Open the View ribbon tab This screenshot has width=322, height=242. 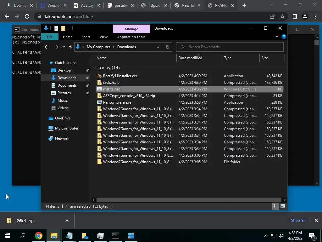[x=103, y=37]
